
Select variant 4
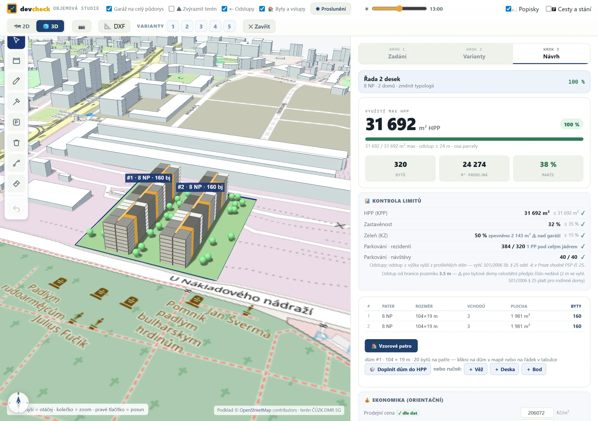point(215,26)
